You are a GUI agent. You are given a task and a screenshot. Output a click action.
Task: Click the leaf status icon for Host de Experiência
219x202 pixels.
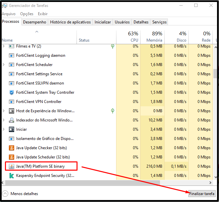coord(112,111)
